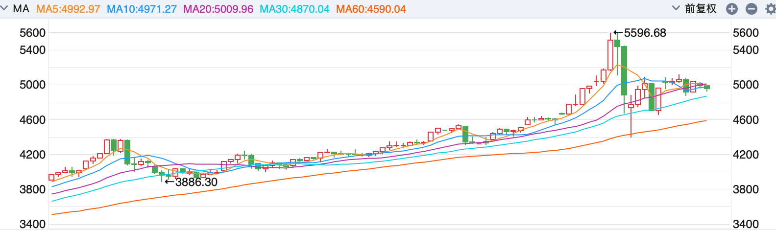The height and width of the screenshot is (230, 776).
Task: Click the MA10:4971.27 legend value
Action: click(142, 9)
